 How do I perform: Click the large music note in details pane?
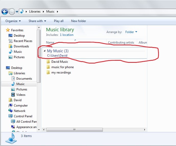pyautogui.click(x=11, y=138)
